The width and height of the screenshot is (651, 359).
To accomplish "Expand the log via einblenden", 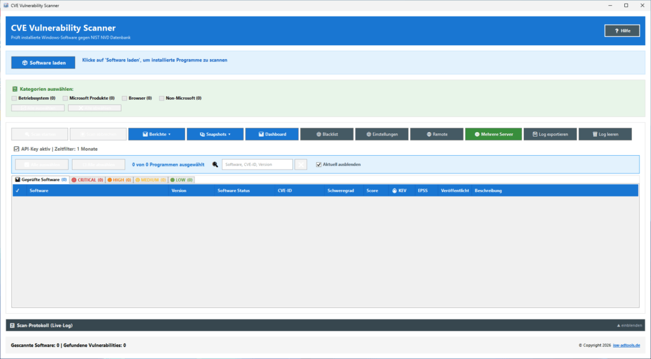I will click(629, 325).
